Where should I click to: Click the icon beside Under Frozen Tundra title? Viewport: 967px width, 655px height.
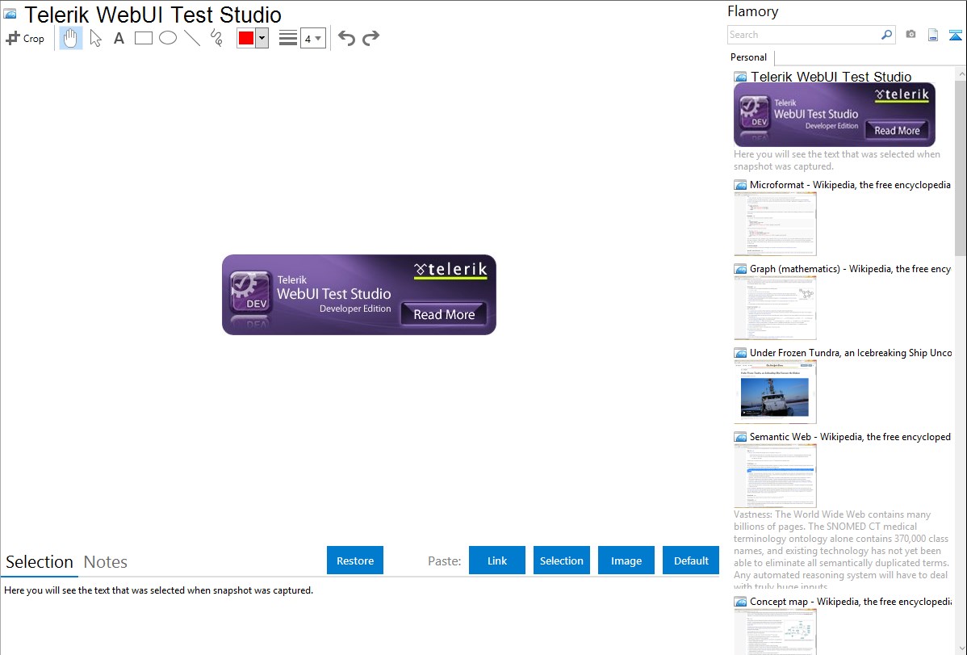741,353
